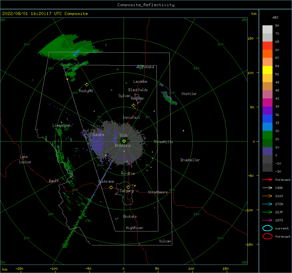Viewport: 292px width, 273px height.
Task: Click the Didsbury label
Action: click(x=122, y=145)
